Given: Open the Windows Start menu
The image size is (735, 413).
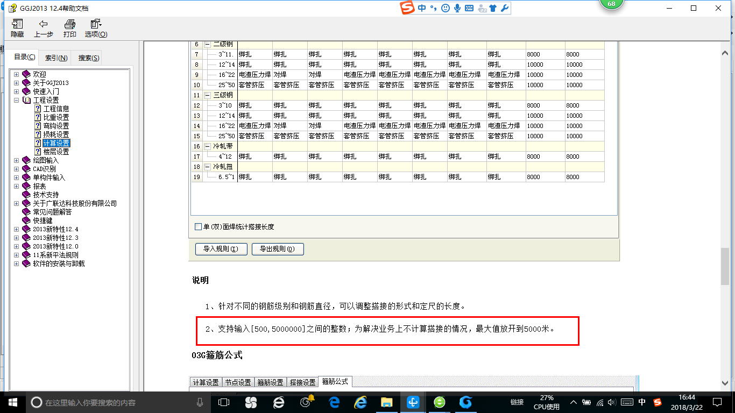Looking at the screenshot, I should pyautogui.click(x=12, y=402).
